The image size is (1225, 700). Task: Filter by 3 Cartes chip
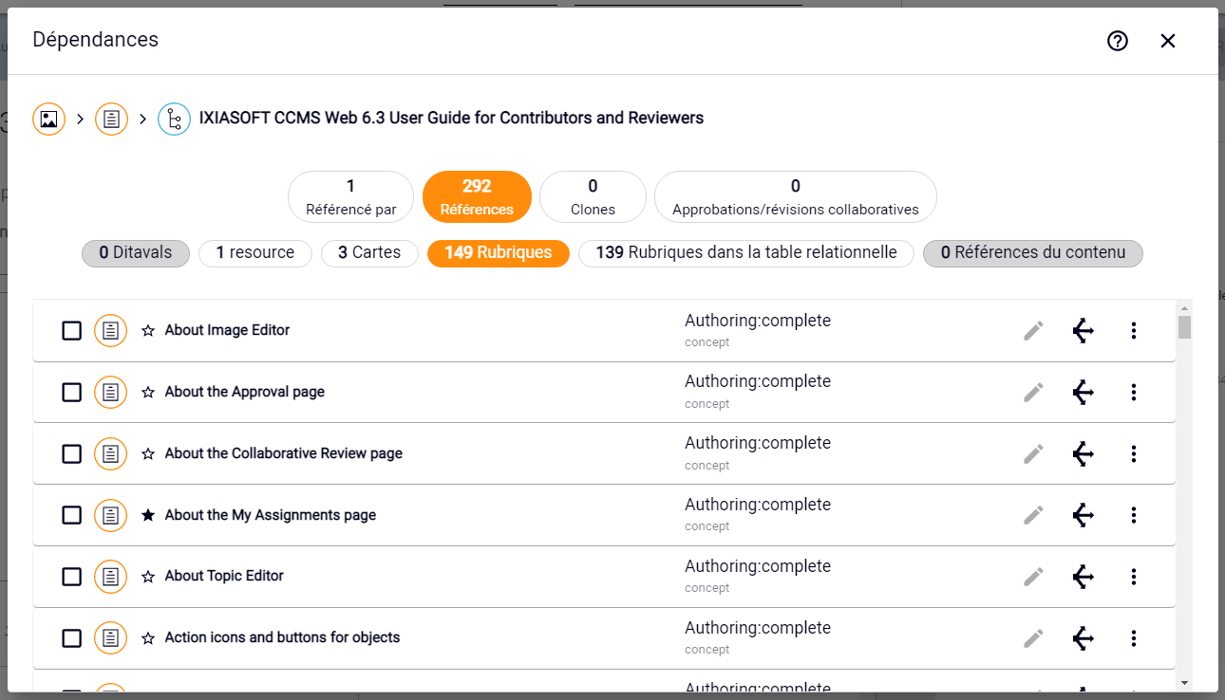[x=369, y=253]
